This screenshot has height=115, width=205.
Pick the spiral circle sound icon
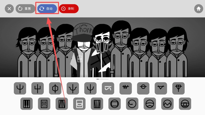(x=132, y=104)
